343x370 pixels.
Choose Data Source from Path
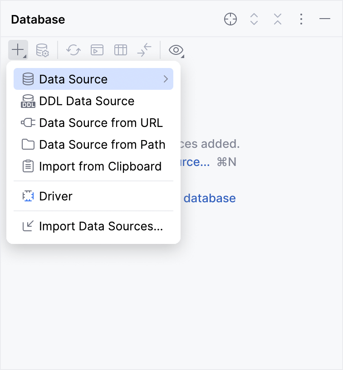click(102, 145)
